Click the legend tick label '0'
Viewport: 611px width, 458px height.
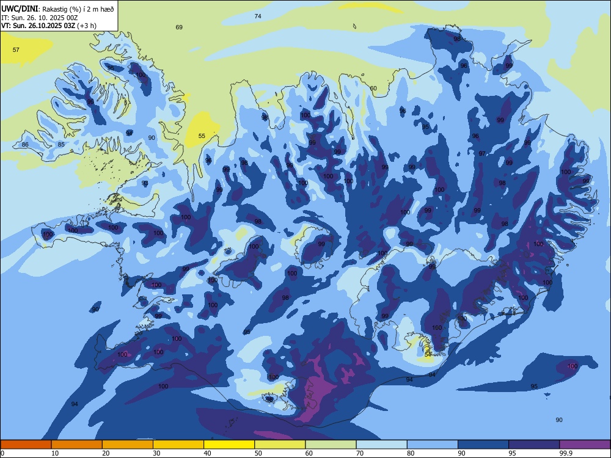coord(2,453)
